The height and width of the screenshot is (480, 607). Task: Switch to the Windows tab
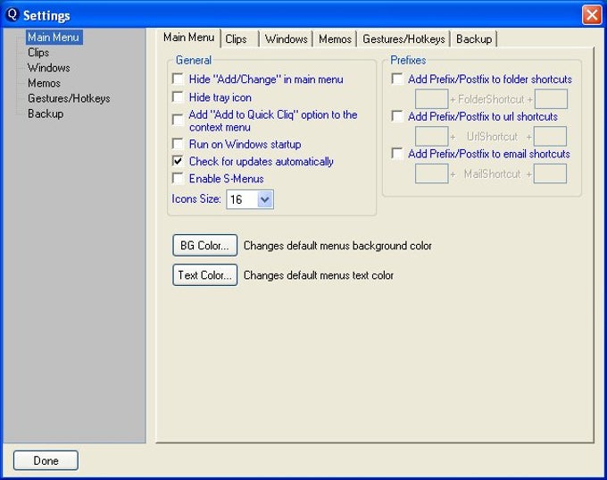[286, 39]
